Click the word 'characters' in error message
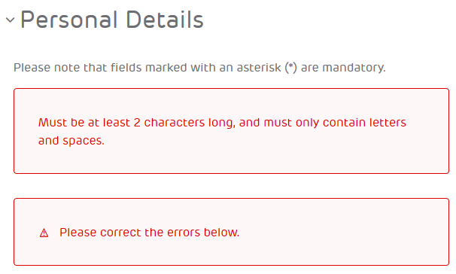Image resolution: width=456 pixels, height=274 pixels. (175, 123)
